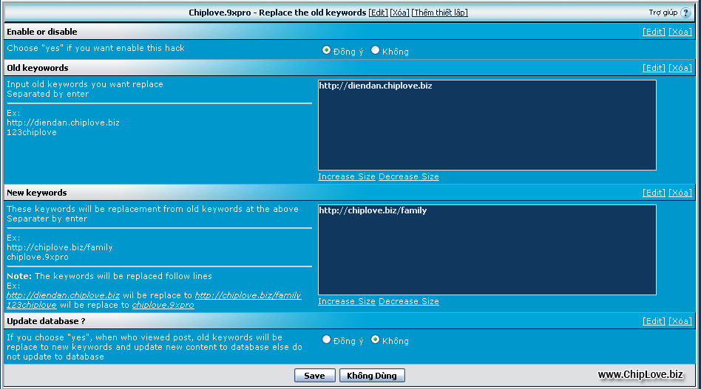Image resolution: width=701 pixels, height=389 pixels.
Task: Edit the Enable or disable setting
Action: pos(654,32)
